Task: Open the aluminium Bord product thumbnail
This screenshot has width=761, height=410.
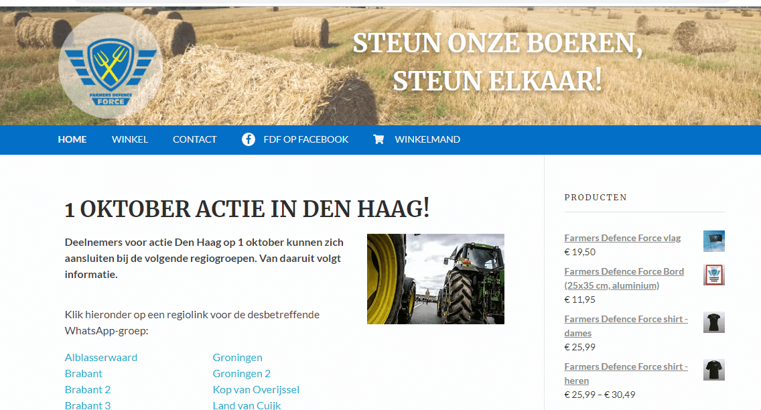Action: tap(713, 275)
